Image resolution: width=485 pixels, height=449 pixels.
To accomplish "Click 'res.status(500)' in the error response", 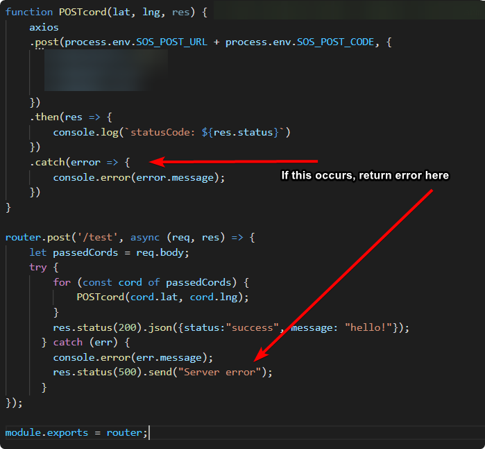I will coord(97,372).
